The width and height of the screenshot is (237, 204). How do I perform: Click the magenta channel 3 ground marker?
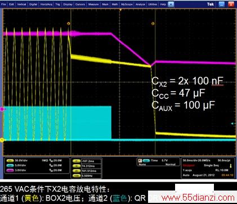coord(2,109)
